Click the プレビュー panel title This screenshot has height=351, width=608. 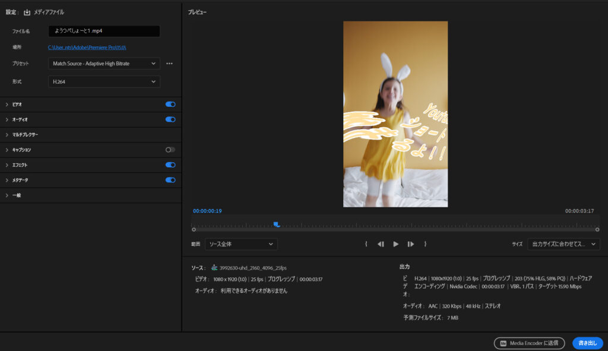click(197, 12)
